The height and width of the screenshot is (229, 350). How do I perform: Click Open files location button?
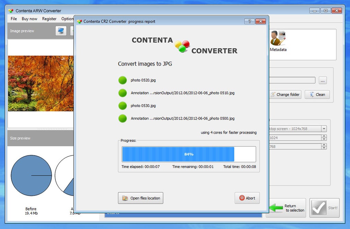click(141, 198)
